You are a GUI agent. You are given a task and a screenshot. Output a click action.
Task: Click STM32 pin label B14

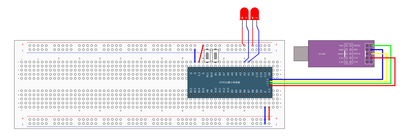click(x=199, y=90)
